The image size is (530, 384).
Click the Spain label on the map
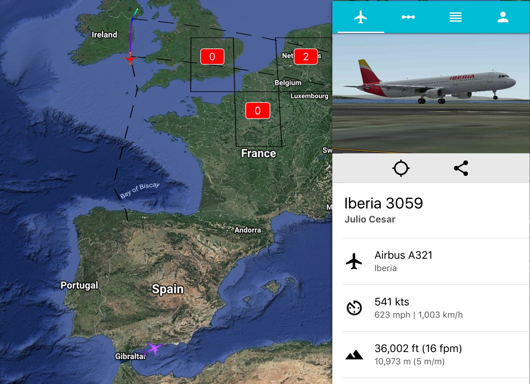pyautogui.click(x=168, y=289)
